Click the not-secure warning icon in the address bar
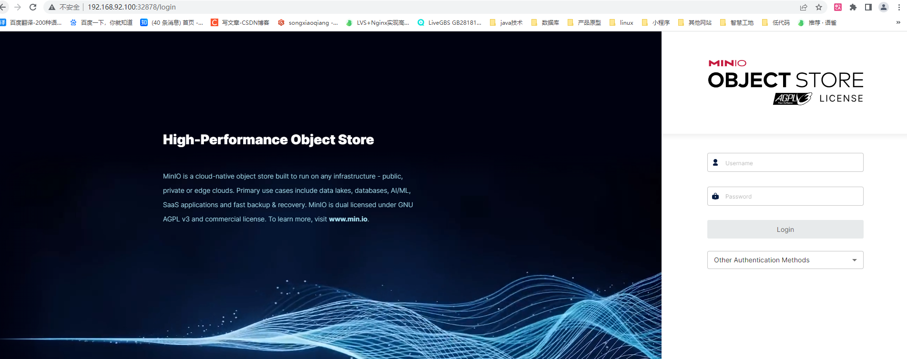907x359 pixels. click(x=52, y=7)
